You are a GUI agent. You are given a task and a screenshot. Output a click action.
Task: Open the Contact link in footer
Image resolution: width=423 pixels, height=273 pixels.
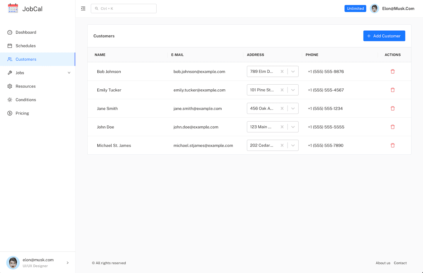[400, 263]
